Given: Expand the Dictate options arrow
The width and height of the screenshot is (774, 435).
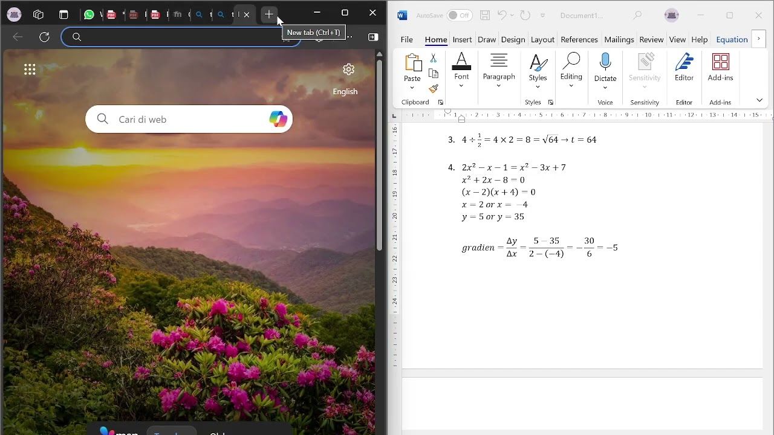Looking at the screenshot, I should pos(605,88).
